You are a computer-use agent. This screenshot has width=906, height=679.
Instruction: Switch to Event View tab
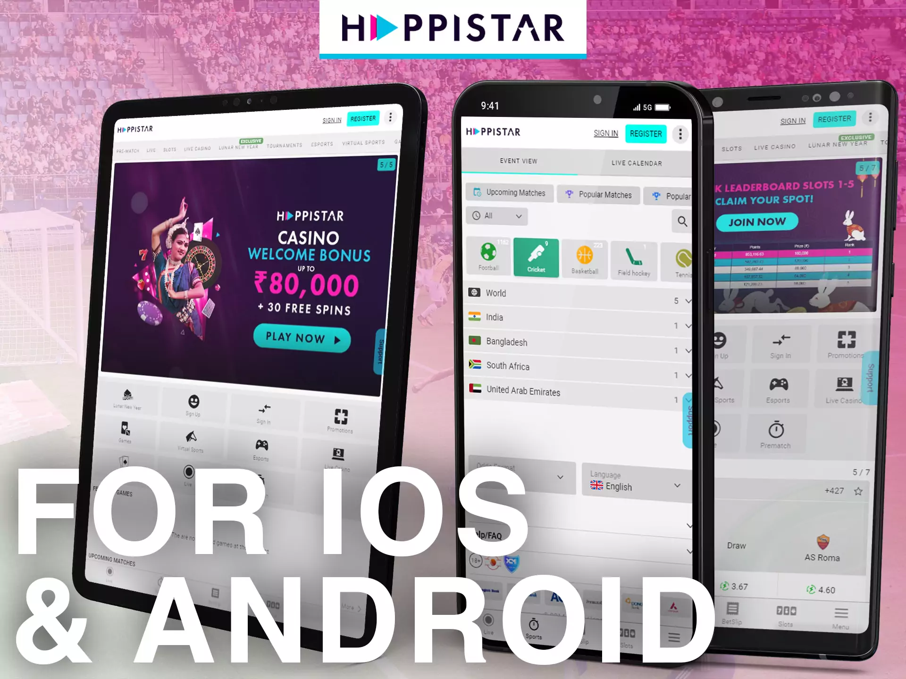(519, 162)
